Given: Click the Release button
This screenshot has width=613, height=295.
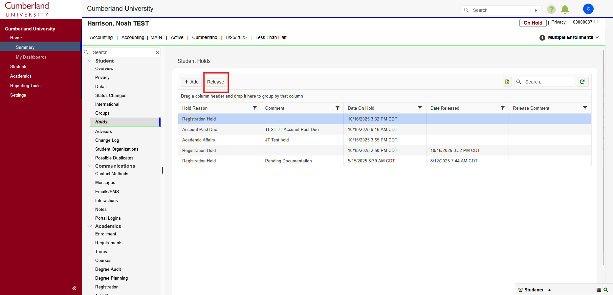Looking at the screenshot, I should [x=215, y=82].
